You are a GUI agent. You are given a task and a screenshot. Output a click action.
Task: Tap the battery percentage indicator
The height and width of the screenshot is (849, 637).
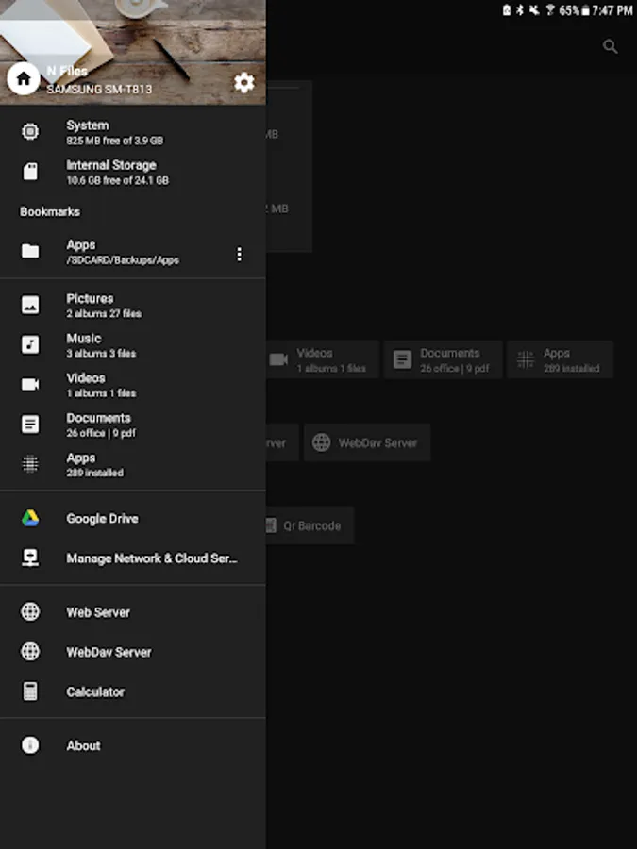pyautogui.click(x=569, y=9)
